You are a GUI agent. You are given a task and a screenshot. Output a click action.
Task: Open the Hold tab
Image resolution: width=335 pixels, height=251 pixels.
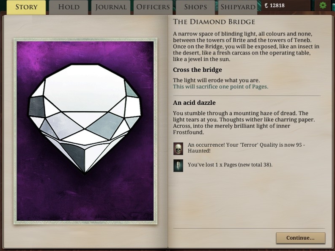[69, 7]
